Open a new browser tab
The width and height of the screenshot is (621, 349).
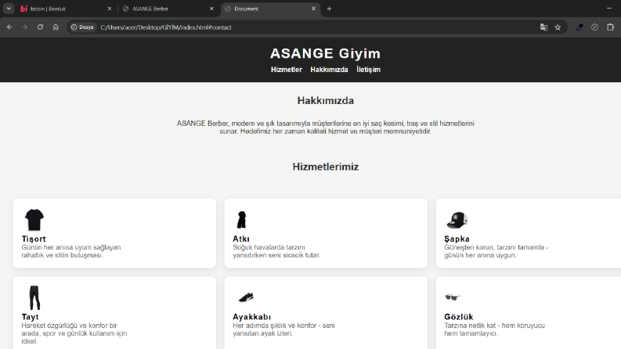click(329, 9)
